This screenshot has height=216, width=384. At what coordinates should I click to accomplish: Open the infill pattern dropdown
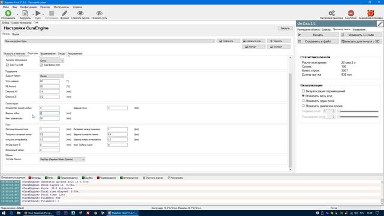pyautogui.click(x=52, y=61)
